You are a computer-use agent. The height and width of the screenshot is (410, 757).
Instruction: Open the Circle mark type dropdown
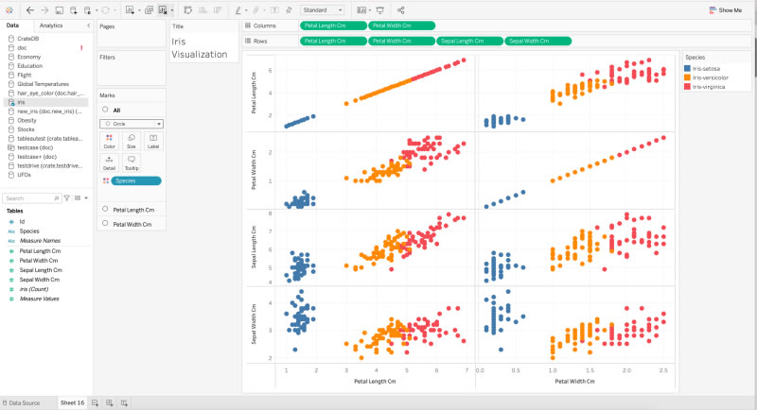tap(132, 124)
